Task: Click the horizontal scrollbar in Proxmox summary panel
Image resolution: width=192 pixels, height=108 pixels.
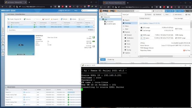Action: tap(156, 56)
